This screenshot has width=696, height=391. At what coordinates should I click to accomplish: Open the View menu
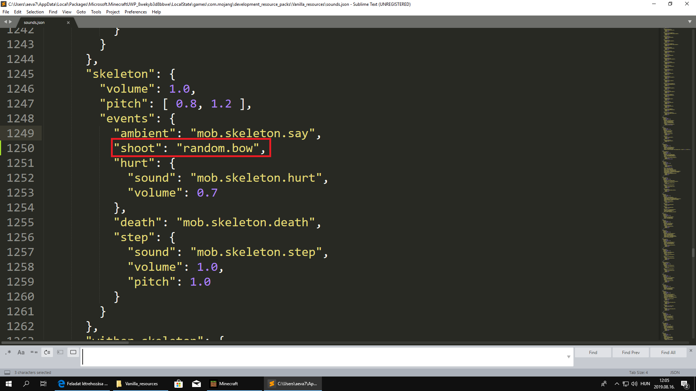[x=67, y=12]
